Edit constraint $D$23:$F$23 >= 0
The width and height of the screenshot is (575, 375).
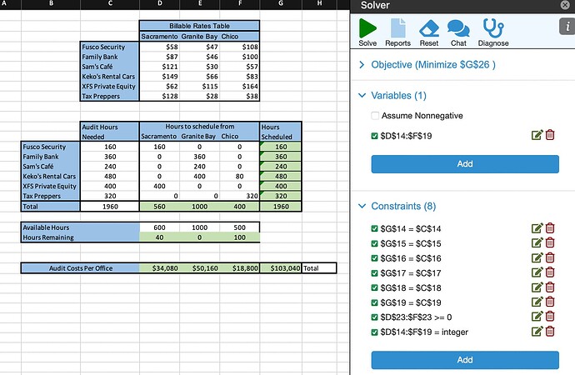pyautogui.click(x=537, y=317)
